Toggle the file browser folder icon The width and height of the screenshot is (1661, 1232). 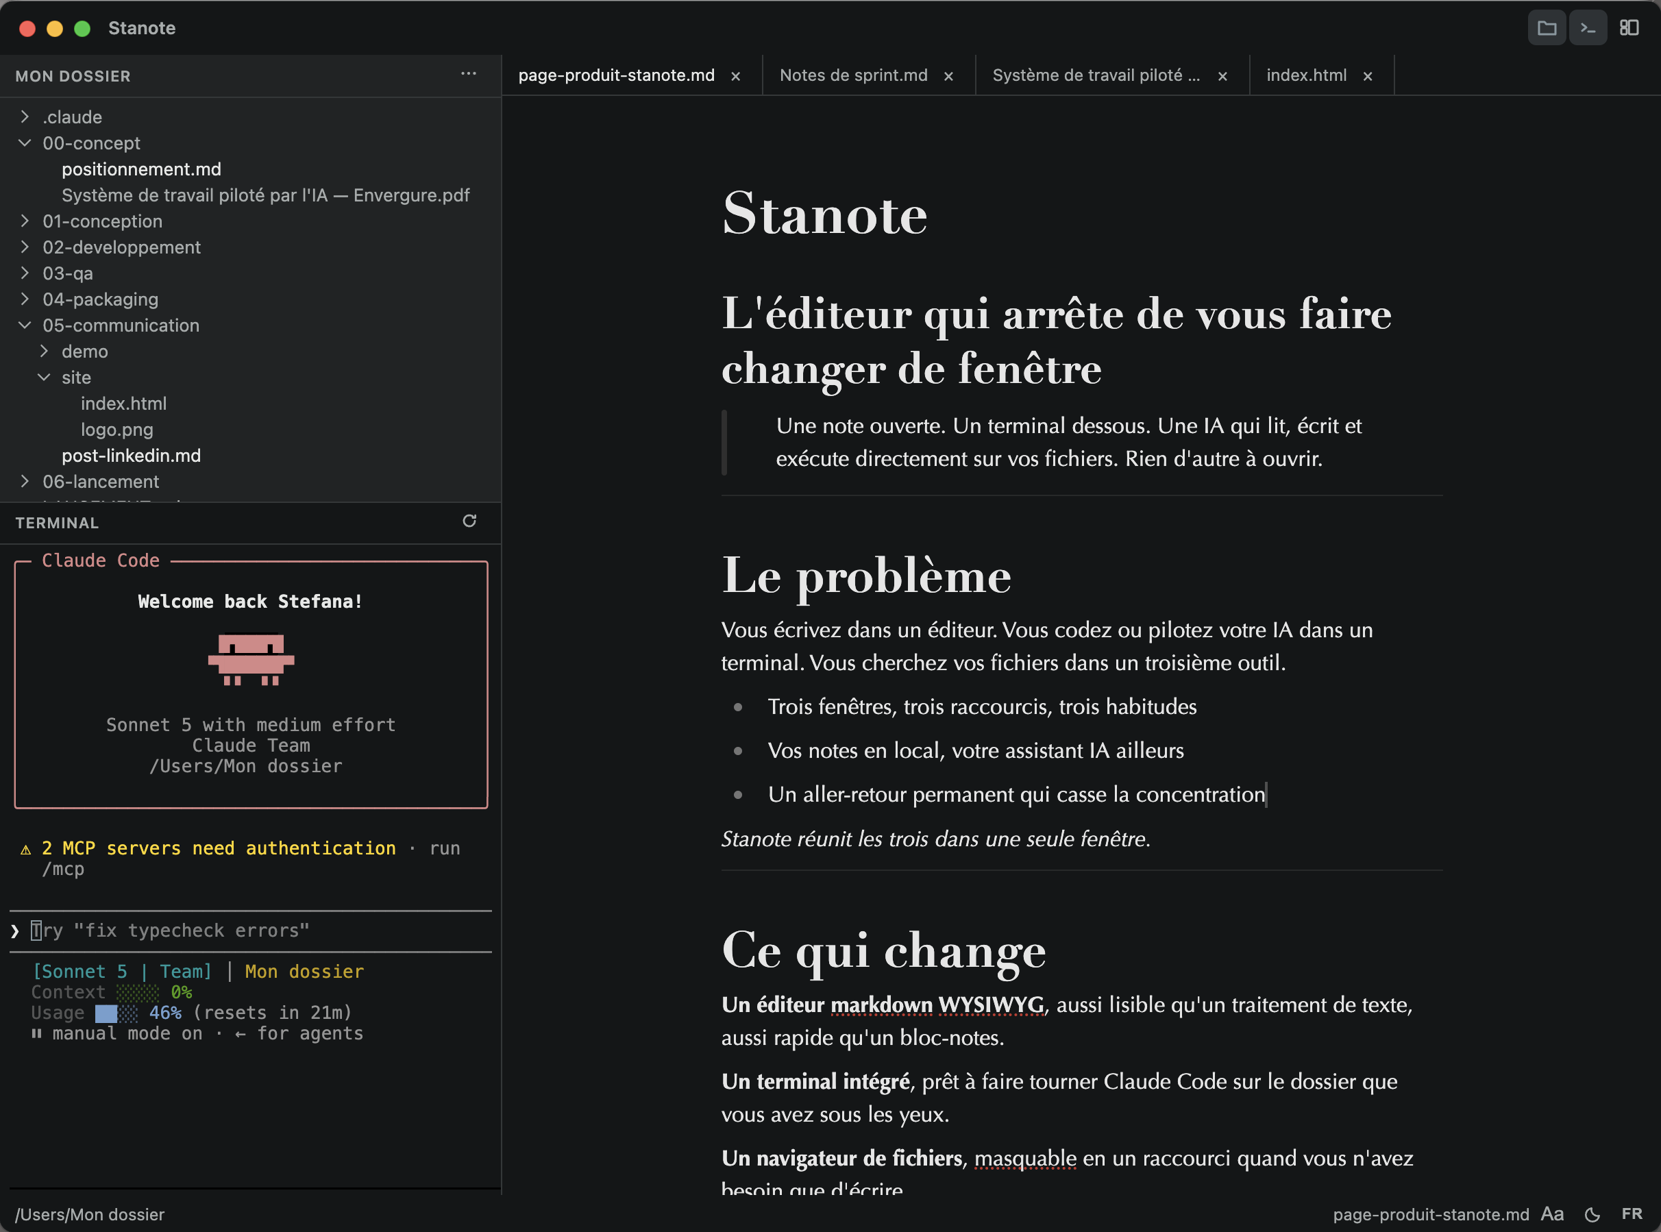(1546, 28)
